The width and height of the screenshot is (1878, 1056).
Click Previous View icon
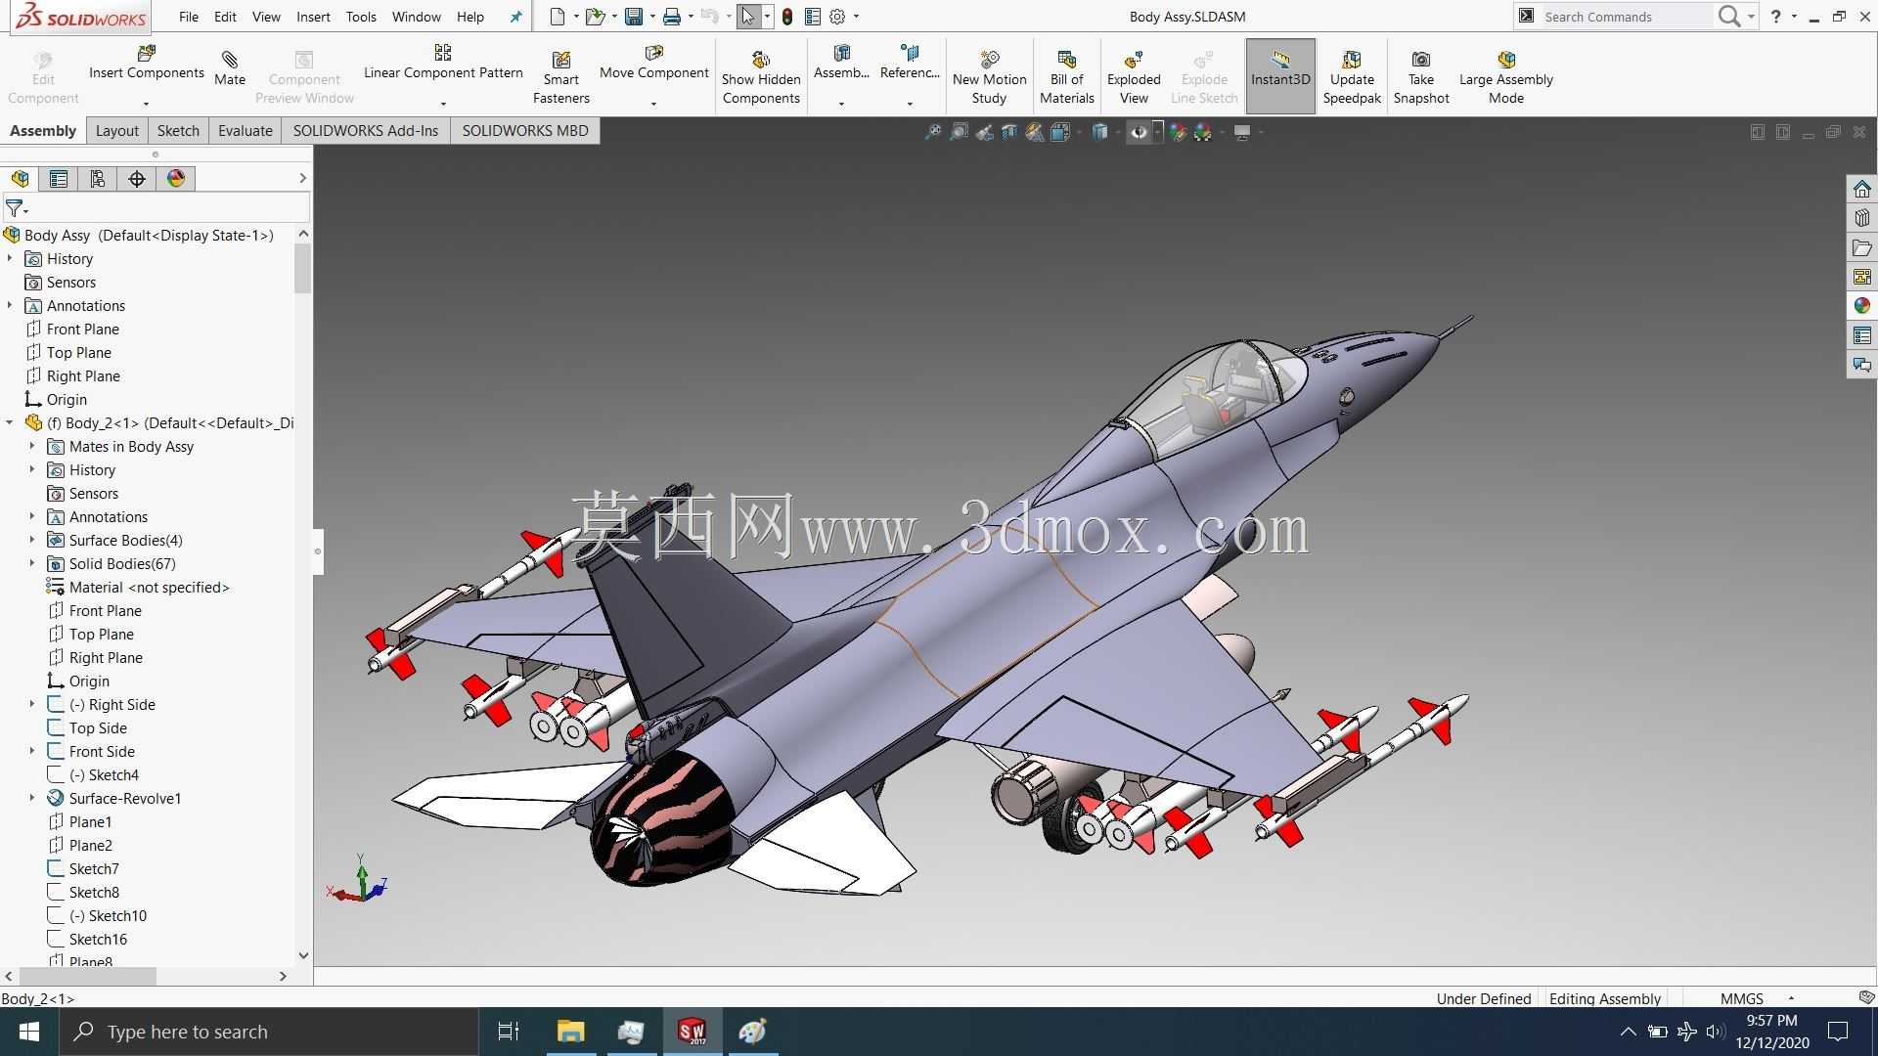pyautogui.click(x=985, y=132)
